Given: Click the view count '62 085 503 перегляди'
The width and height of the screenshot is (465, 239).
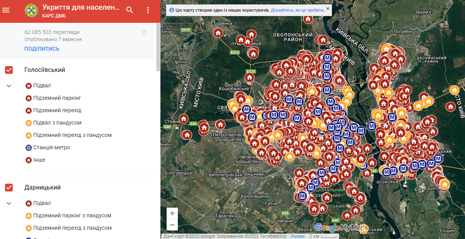Looking at the screenshot, I should tap(52, 32).
